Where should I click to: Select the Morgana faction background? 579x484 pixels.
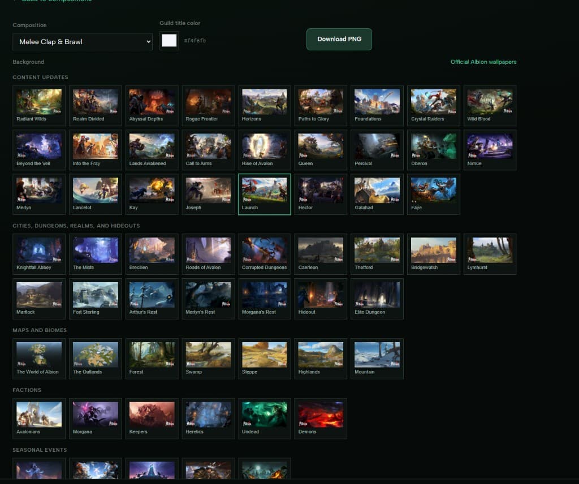pyautogui.click(x=95, y=418)
